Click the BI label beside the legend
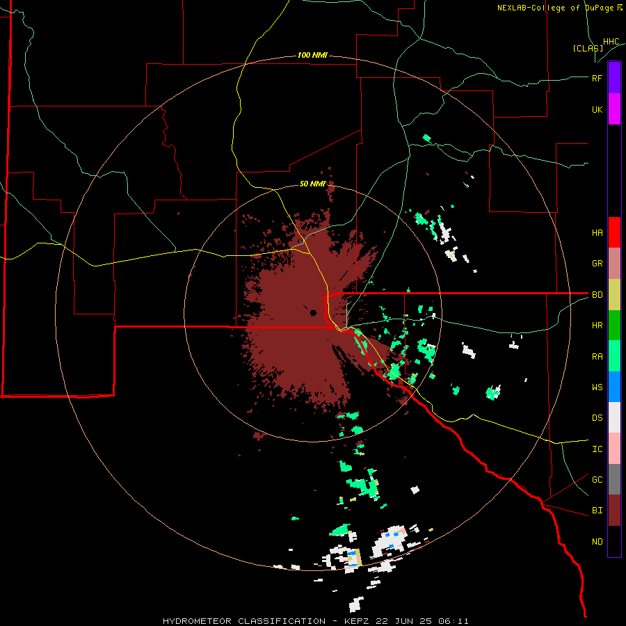Image resolution: width=626 pixels, height=626 pixels. (x=597, y=511)
